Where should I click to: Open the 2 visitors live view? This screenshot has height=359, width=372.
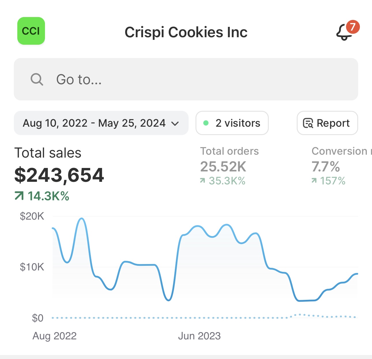[232, 123]
